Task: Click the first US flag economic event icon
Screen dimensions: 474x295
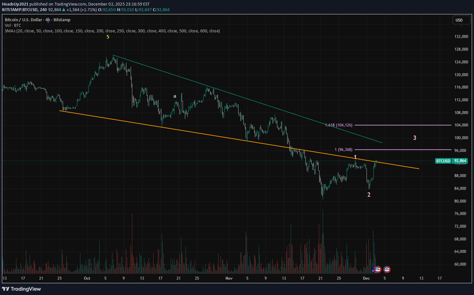Action: click(x=377, y=270)
